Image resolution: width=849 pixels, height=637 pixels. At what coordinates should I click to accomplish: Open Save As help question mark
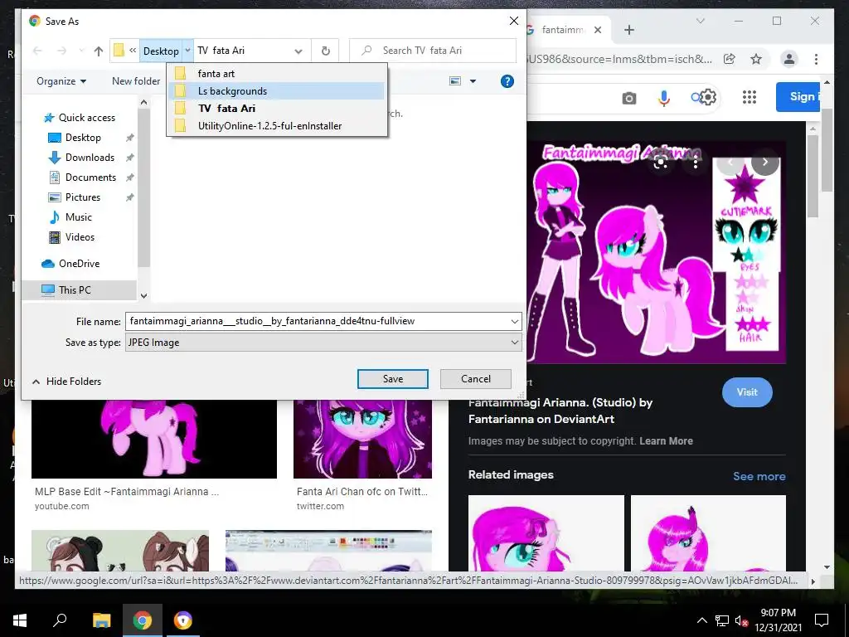pos(507,81)
